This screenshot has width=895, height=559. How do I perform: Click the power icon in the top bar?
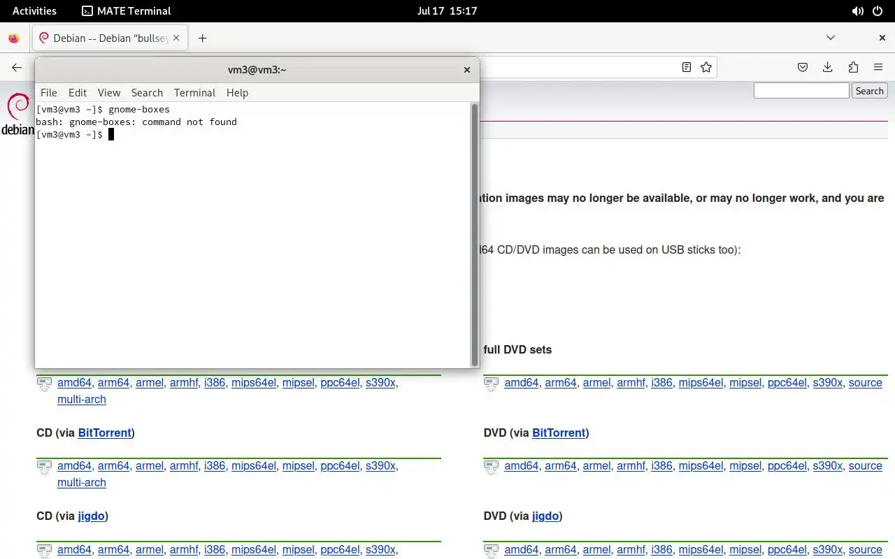click(878, 11)
